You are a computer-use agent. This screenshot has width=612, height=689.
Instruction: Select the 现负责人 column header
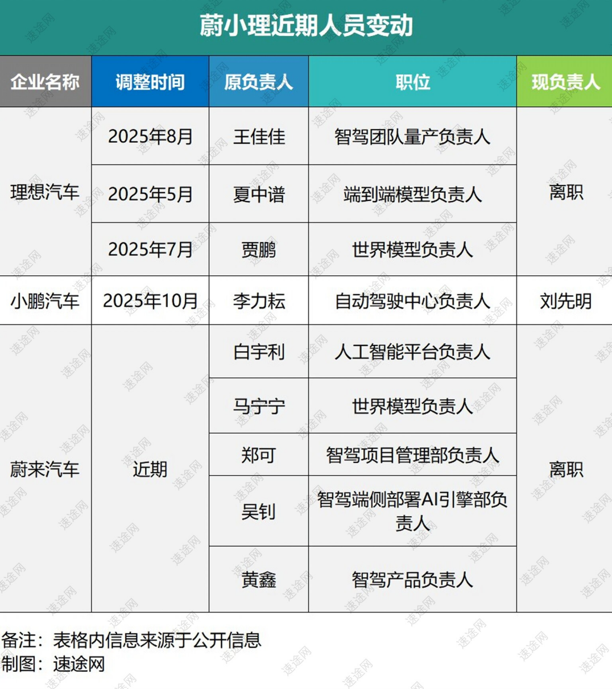(565, 81)
